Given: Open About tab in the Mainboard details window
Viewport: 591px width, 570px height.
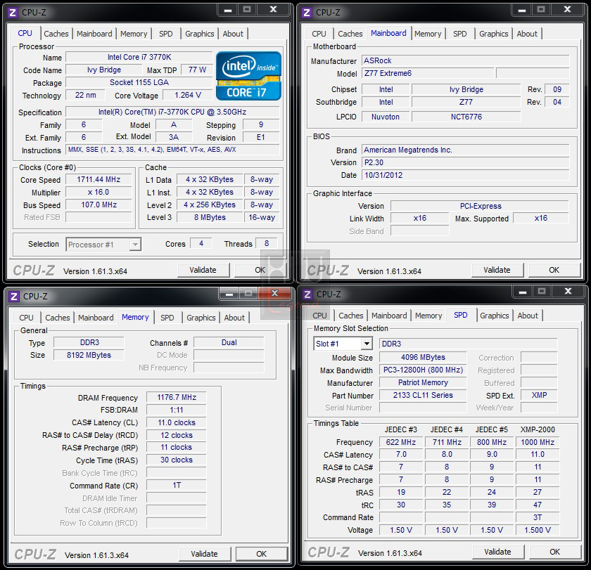Looking at the screenshot, I should 527,34.
